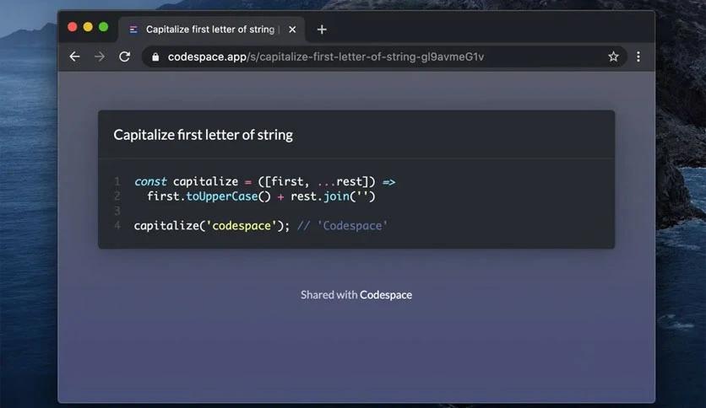Bookmark this page with the star icon
Viewport: 706px width, 408px height.
coord(613,56)
